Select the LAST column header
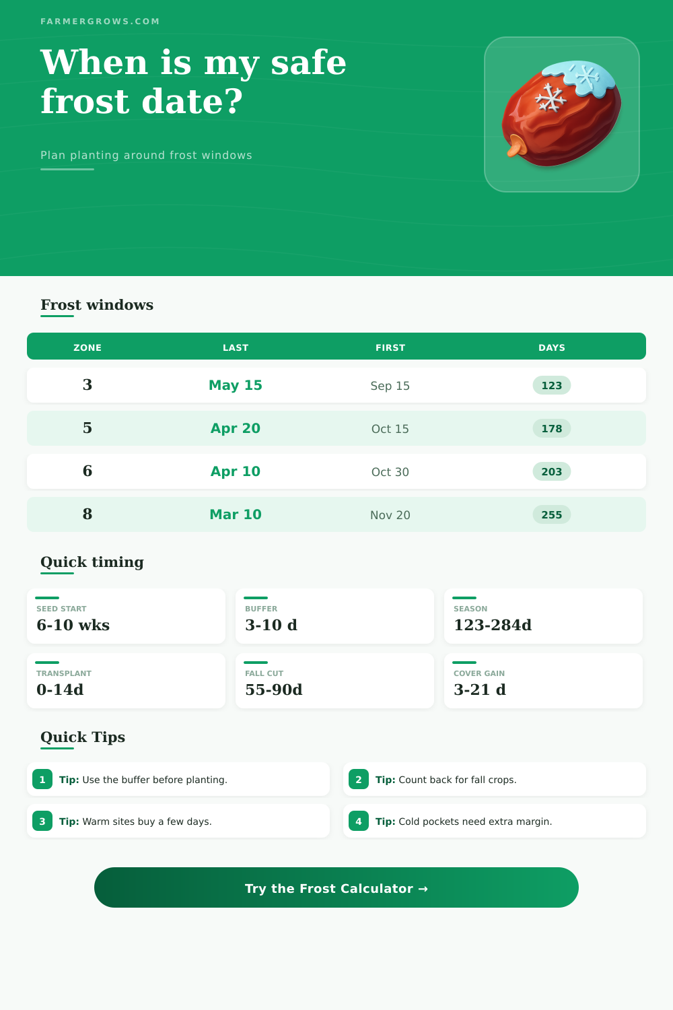Viewport: 673px width, 1010px height. [x=236, y=347]
